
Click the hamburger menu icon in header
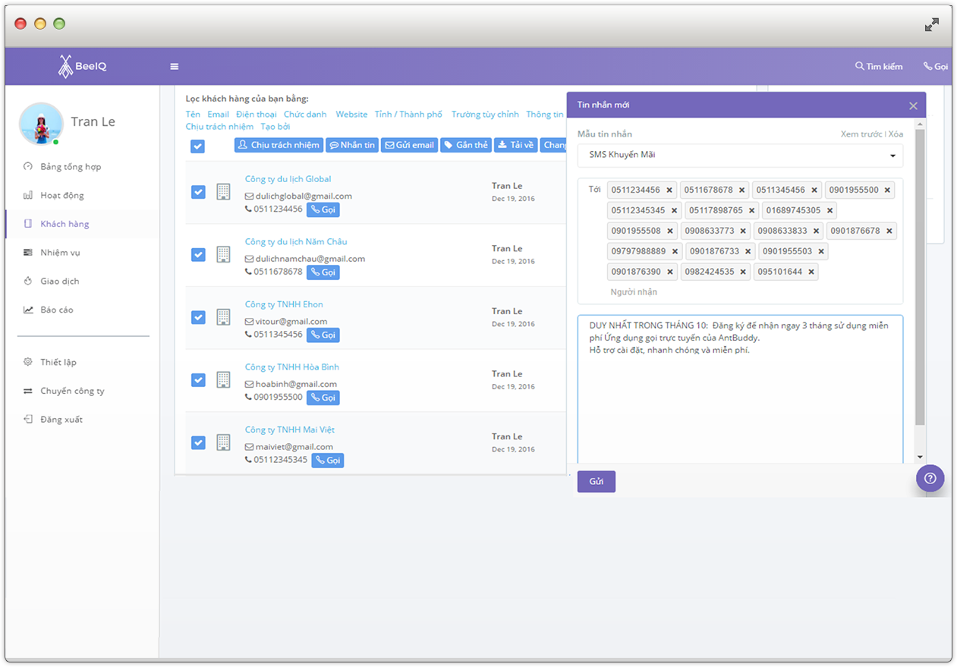coord(174,67)
